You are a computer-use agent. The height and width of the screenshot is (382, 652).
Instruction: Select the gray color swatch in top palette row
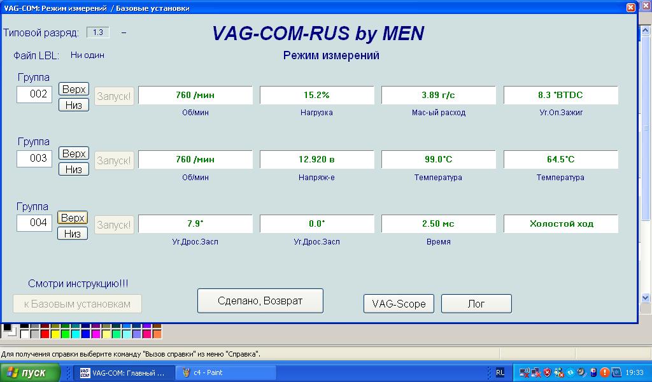point(35,326)
